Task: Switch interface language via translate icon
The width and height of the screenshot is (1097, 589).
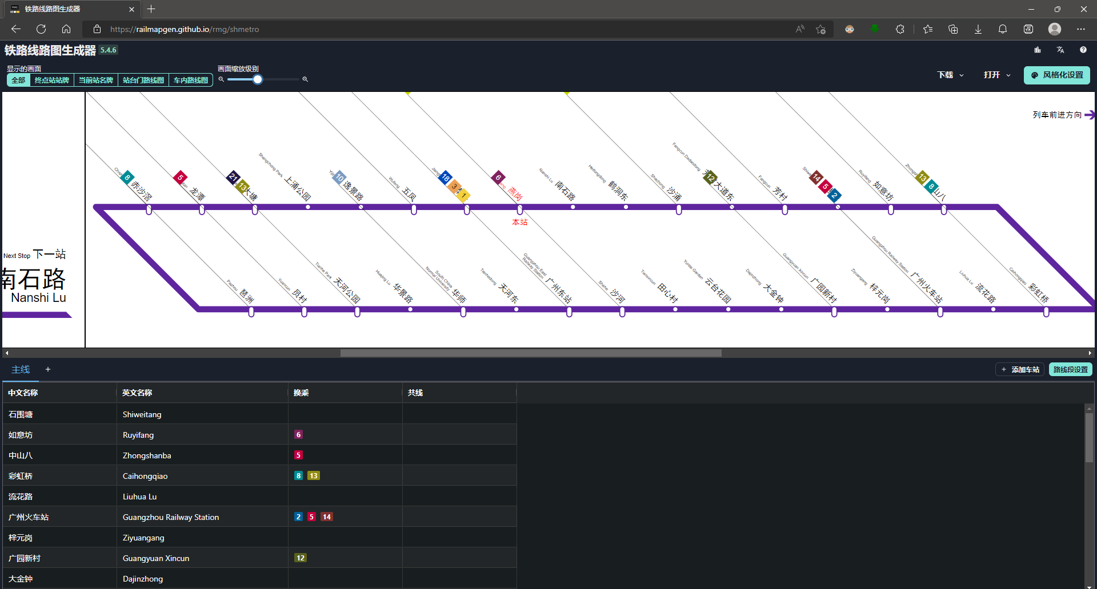Action: point(1060,50)
